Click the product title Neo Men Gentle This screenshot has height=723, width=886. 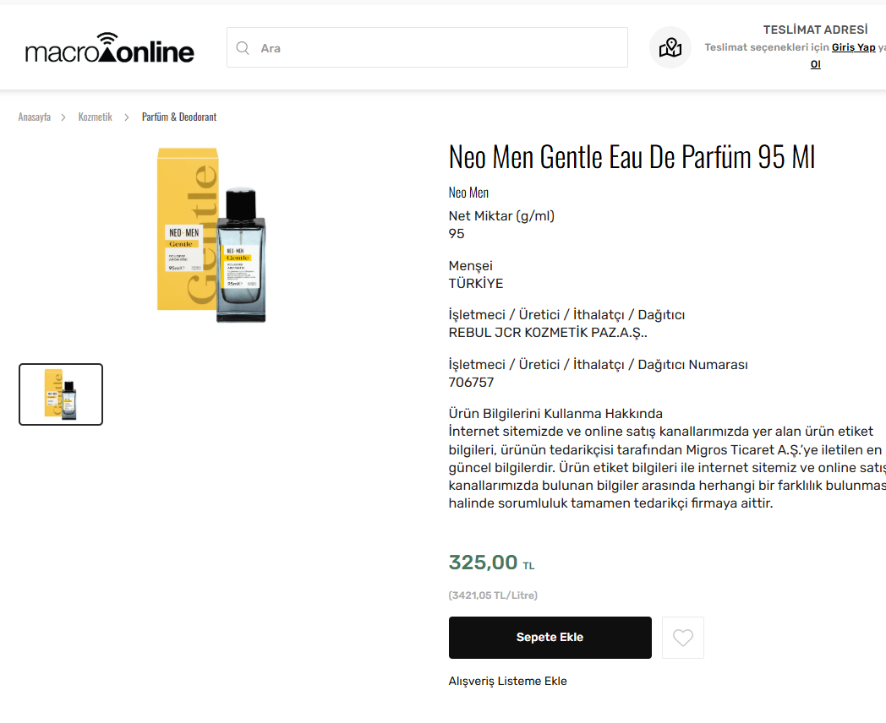coord(632,156)
